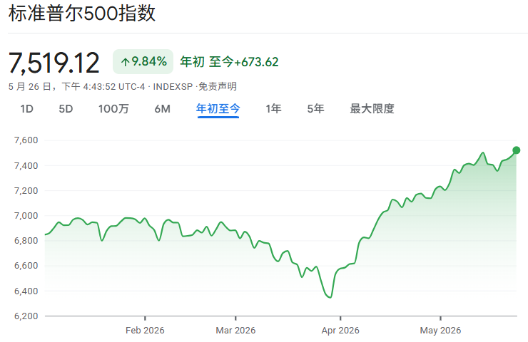Select the 5D time range tab
The image size is (528, 342).
(66, 109)
